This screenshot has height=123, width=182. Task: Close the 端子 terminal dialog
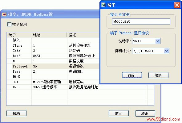177,5
